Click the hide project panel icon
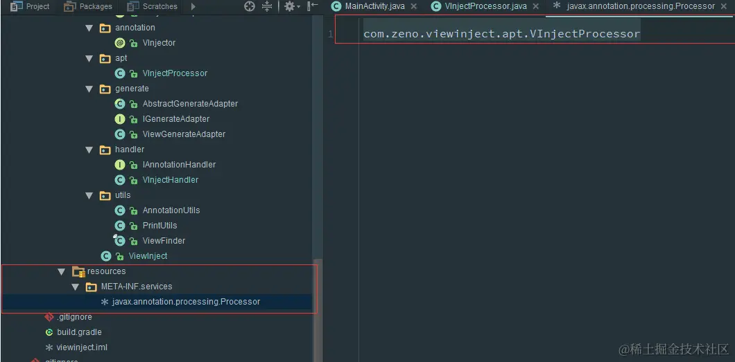735x362 pixels. [x=312, y=6]
